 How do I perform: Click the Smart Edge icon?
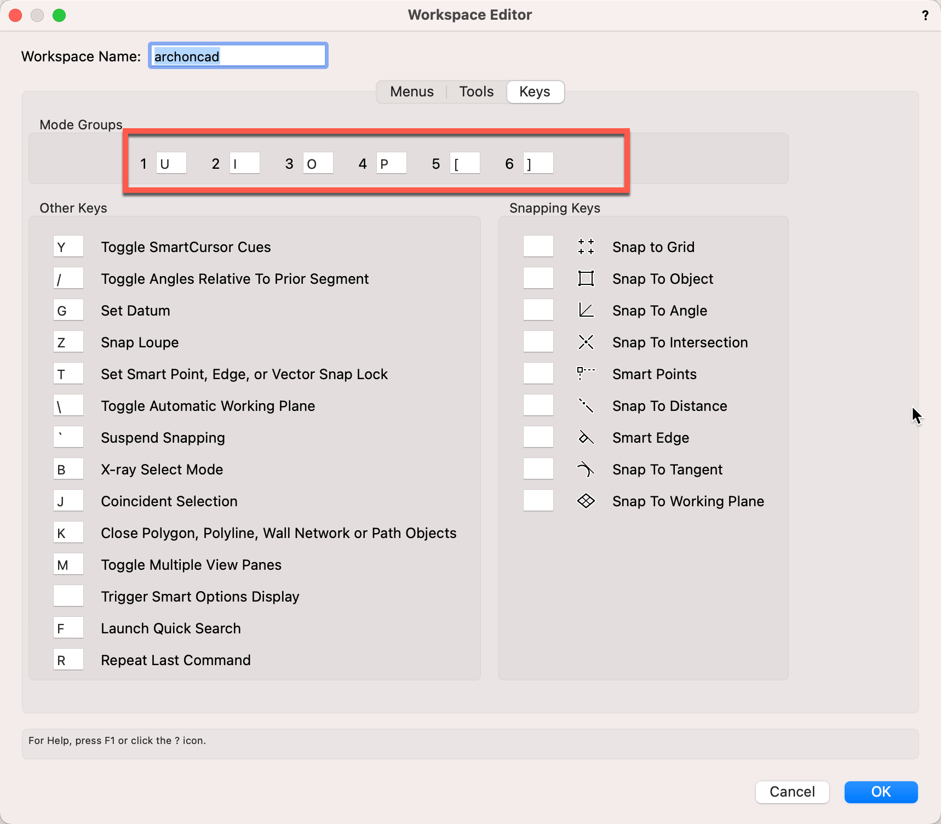point(586,438)
